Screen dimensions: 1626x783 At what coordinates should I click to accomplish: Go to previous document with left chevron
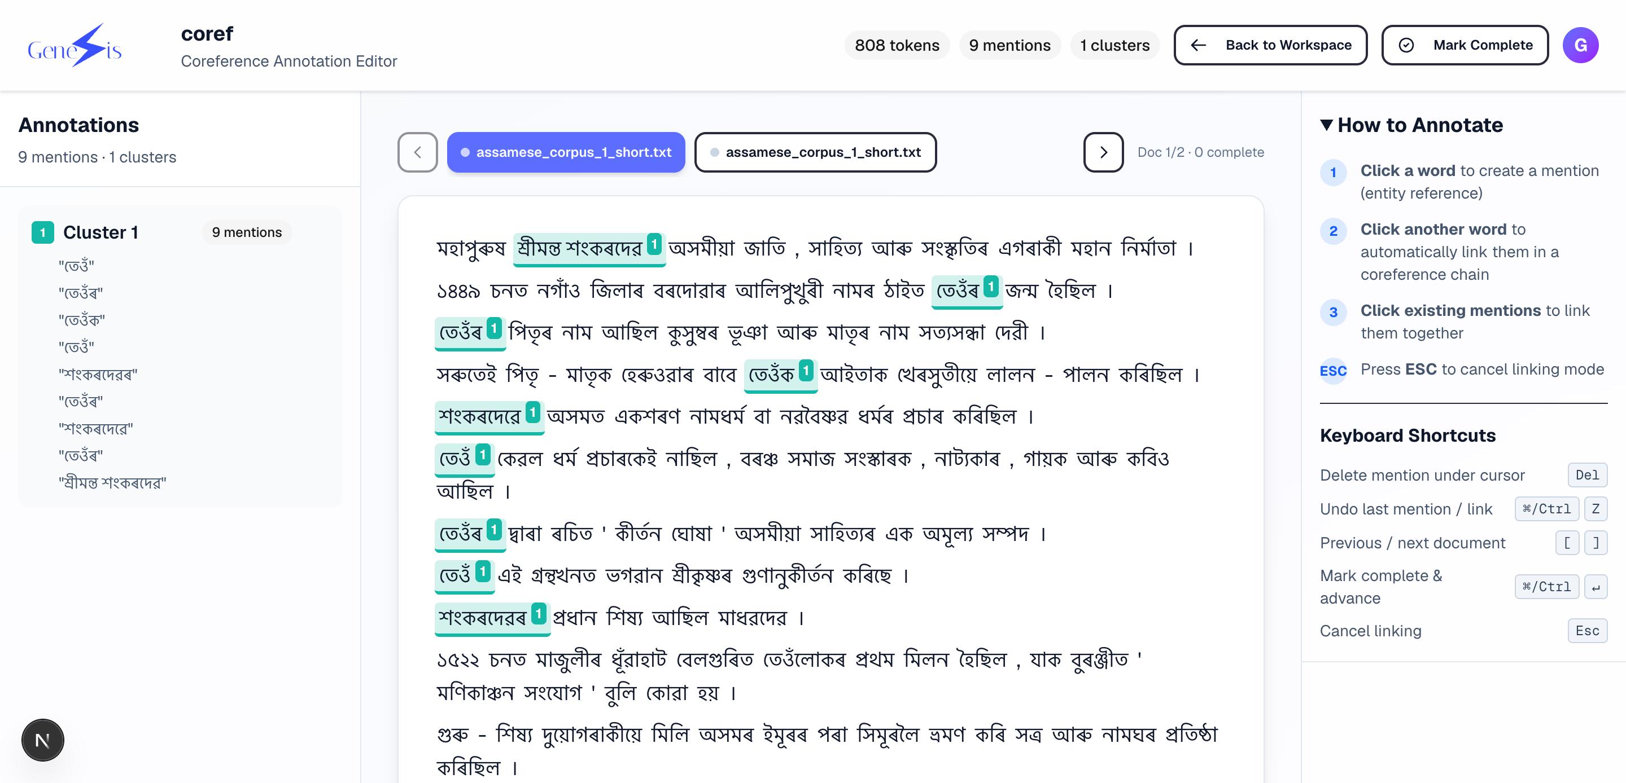click(x=417, y=152)
